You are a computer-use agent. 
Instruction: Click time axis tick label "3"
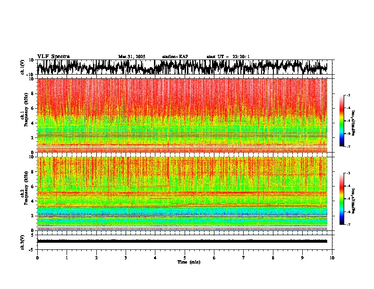click(126, 258)
